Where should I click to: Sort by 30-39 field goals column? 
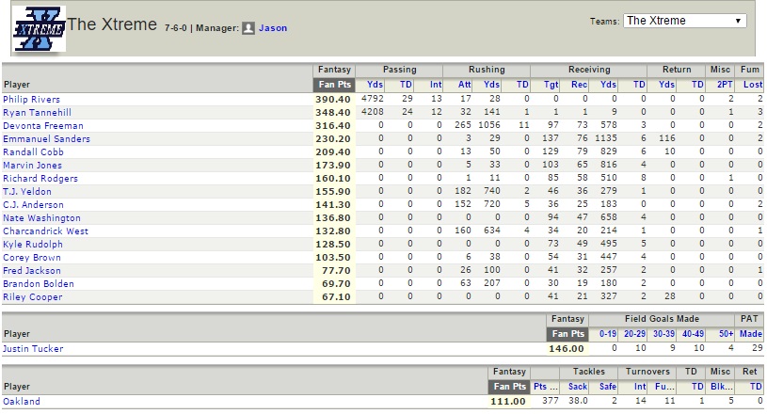coord(663,334)
